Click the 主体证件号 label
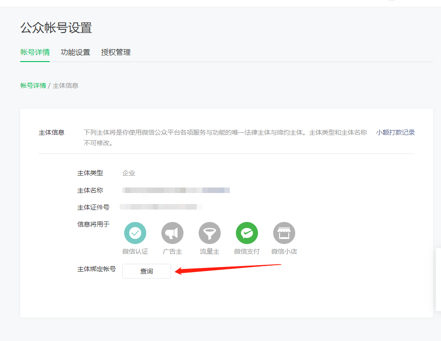The height and width of the screenshot is (341, 441). click(x=93, y=207)
